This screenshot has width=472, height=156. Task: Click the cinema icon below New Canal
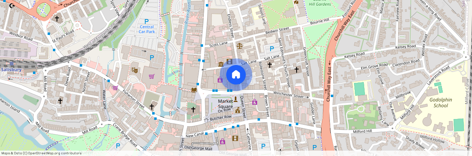235,138
